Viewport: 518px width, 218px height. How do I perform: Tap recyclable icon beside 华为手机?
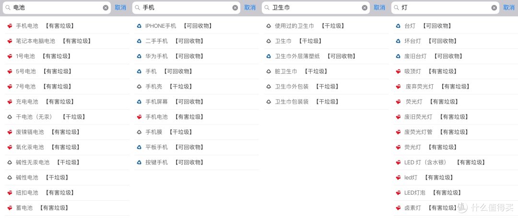(x=139, y=57)
